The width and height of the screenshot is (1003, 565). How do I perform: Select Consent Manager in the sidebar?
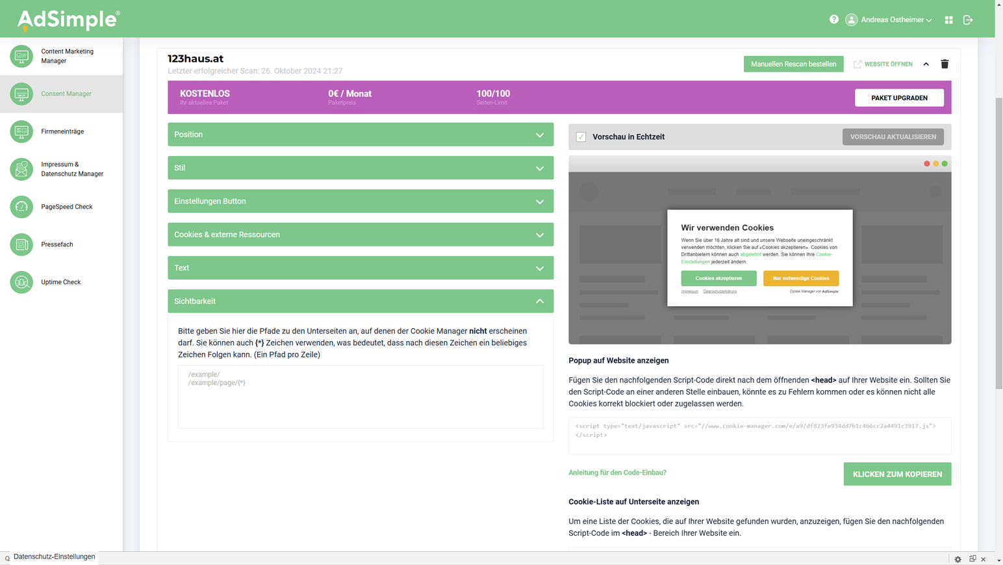coord(62,94)
